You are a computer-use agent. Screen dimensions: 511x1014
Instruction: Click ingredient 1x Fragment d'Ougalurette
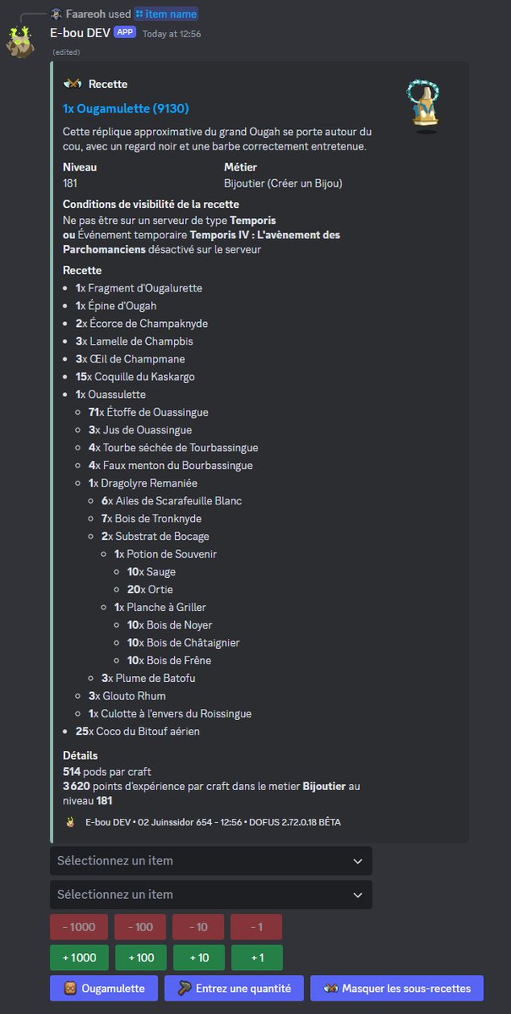[139, 288]
